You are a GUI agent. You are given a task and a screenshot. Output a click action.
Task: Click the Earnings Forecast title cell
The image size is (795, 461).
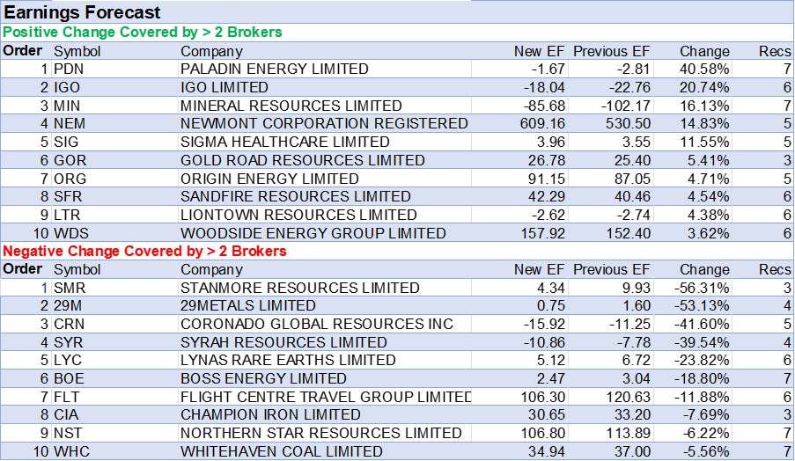pyautogui.click(x=84, y=12)
